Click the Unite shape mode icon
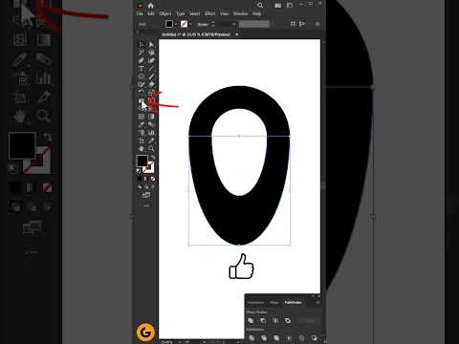The width and height of the screenshot is (459, 344). tap(251, 320)
